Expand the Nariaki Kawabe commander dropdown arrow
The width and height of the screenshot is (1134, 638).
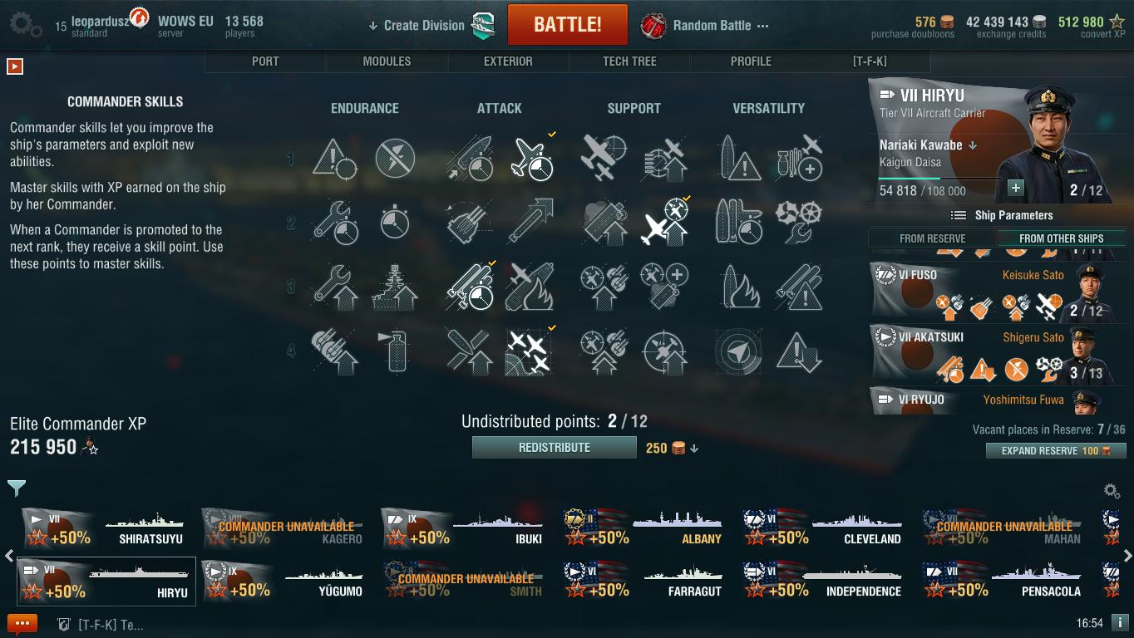[974, 145]
